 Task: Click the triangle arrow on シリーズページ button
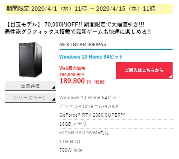(54, 99)
